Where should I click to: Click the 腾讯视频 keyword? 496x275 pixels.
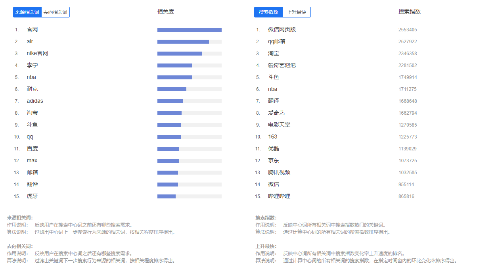click(x=279, y=173)
